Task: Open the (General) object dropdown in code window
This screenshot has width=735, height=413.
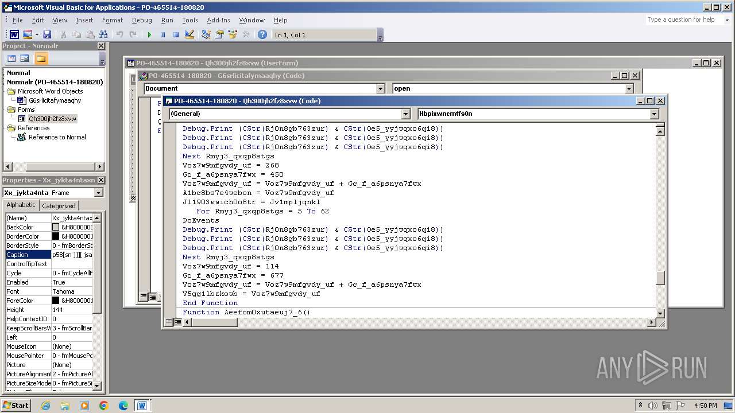Action: (405, 114)
